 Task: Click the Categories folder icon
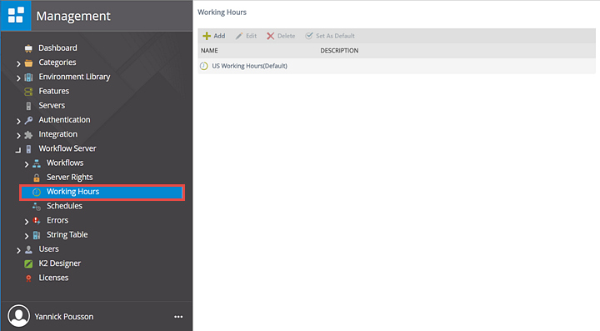click(x=28, y=63)
